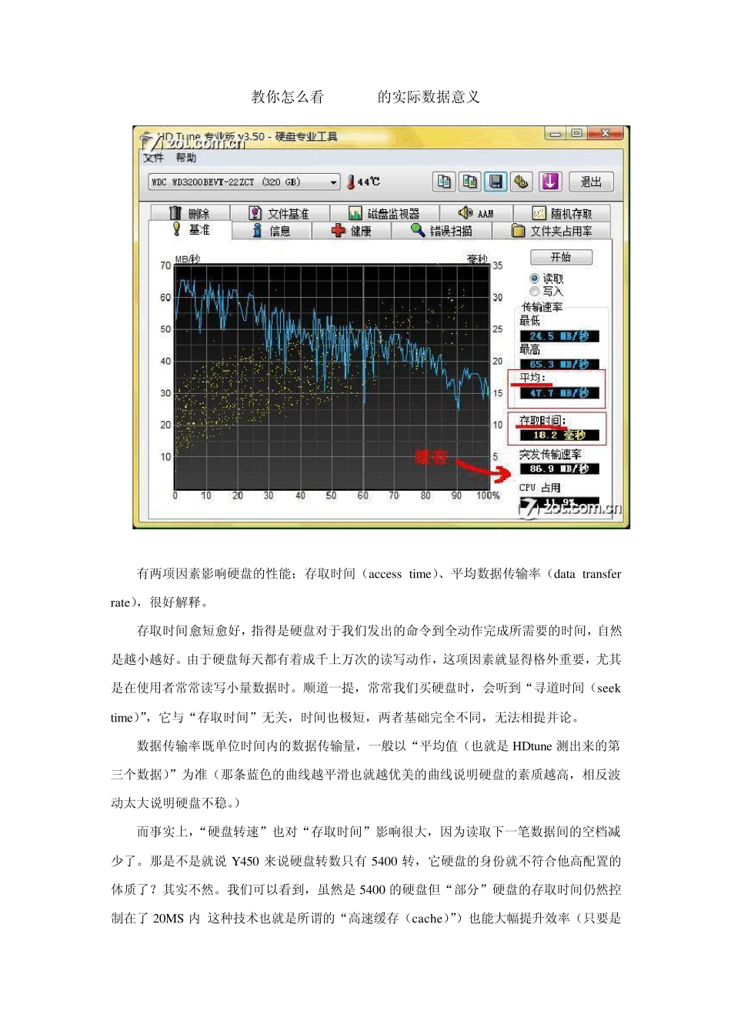The width and height of the screenshot is (731, 1034).
Task: Click the red cross icon on 健康 tab
Action: 338,231
